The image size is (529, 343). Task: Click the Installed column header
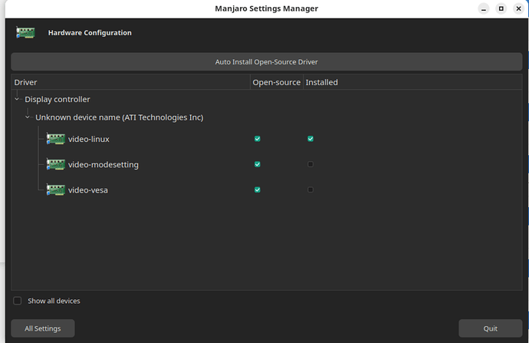click(322, 82)
